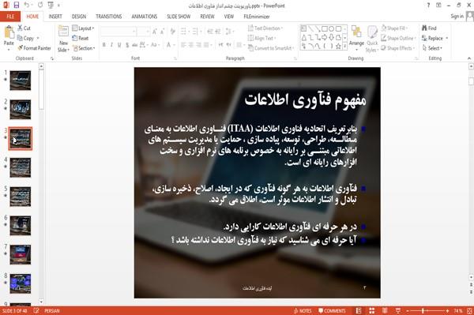Click Fit slide to window icon
This screenshot has height=315, width=474.
click(470, 311)
